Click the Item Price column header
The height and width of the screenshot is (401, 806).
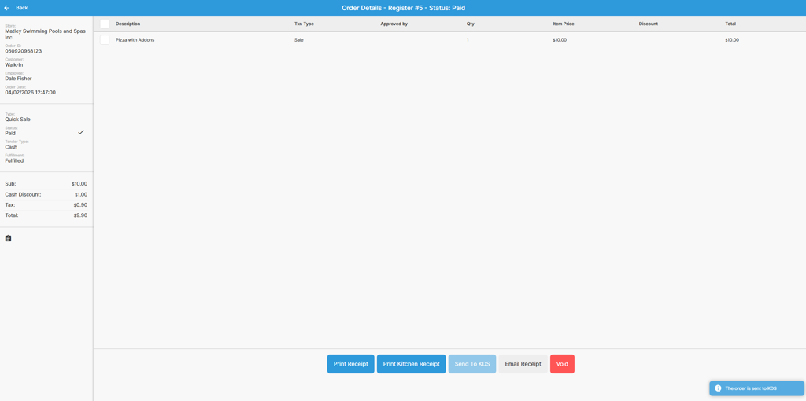pyautogui.click(x=563, y=24)
